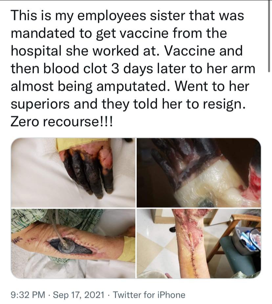272x304 pixels.
Task: Open the top-left photo of the blackened hand
Action: [73, 173]
